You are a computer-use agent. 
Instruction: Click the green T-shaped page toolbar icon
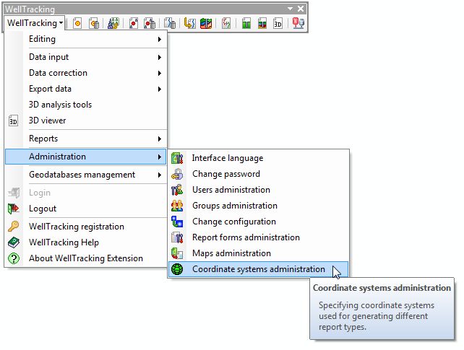point(246,23)
